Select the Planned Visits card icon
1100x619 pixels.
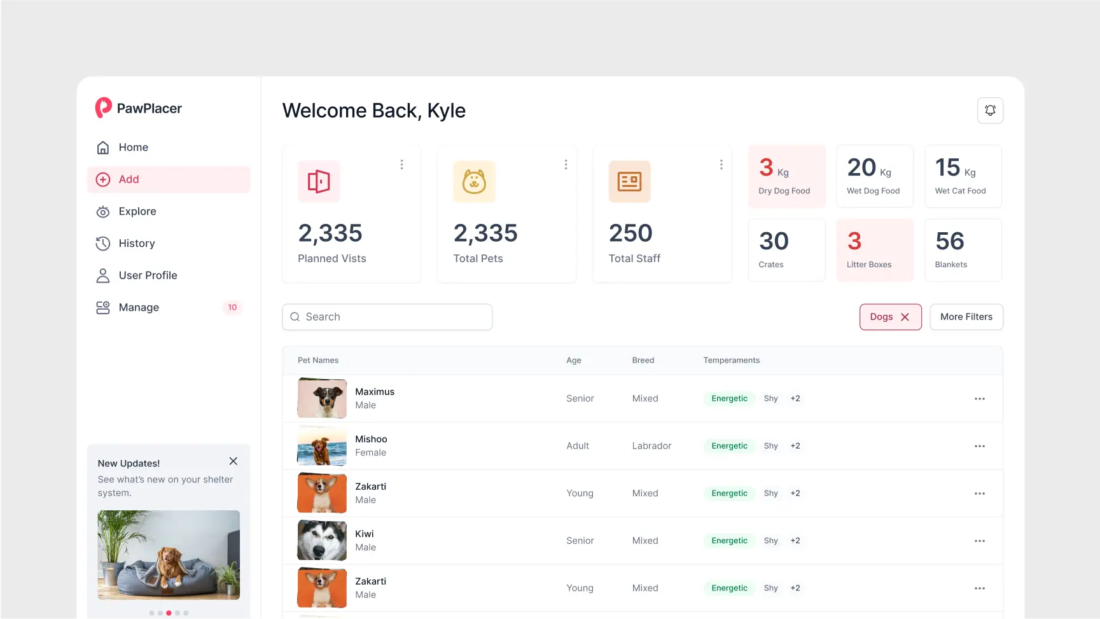coord(318,181)
